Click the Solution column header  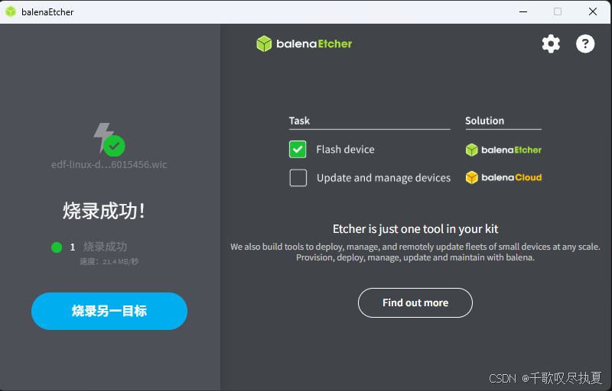point(484,121)
